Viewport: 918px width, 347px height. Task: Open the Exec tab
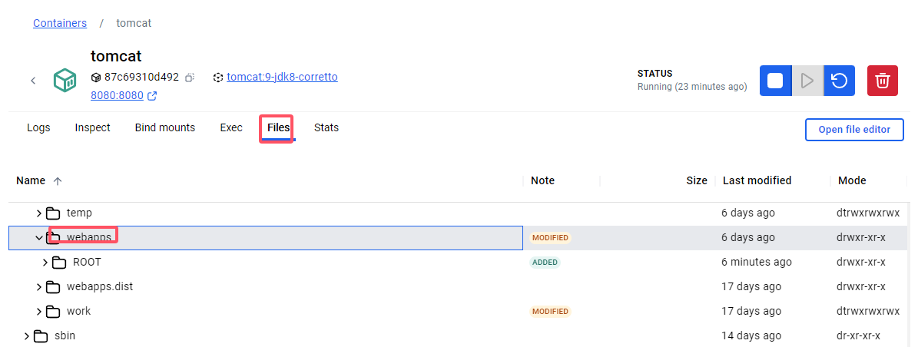tap(231, 127)
